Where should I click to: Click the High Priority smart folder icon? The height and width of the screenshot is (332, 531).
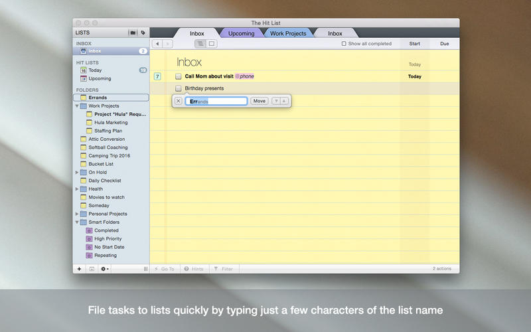tap(89, 238)
